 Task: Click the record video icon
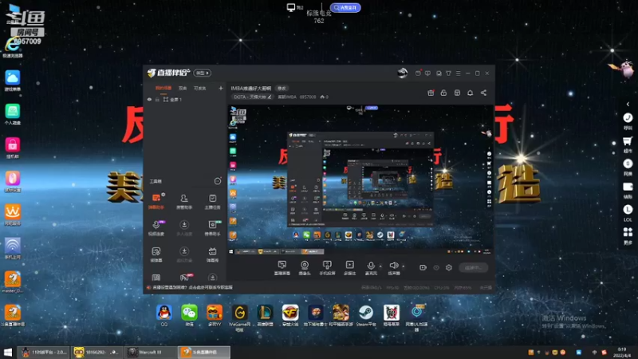423,267
